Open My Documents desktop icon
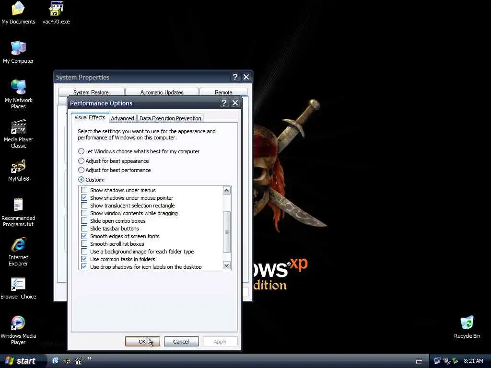The image size is (491, 368). pyautogui.click(x=18, y=12)
